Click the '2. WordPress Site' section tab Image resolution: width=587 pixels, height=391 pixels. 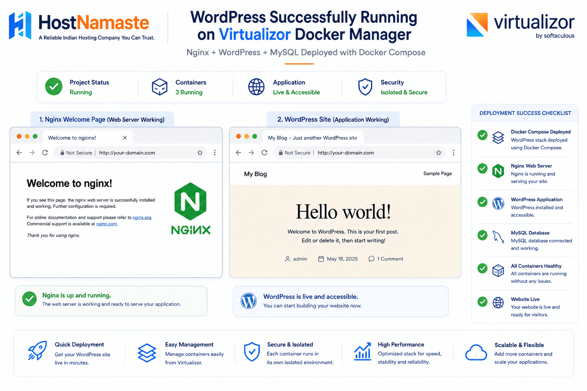(333, 120)
